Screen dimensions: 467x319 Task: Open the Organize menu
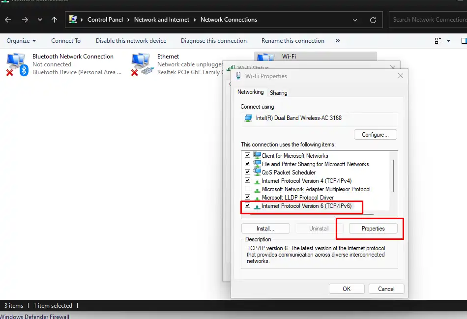pyautogui.click(x=21, y=41)
